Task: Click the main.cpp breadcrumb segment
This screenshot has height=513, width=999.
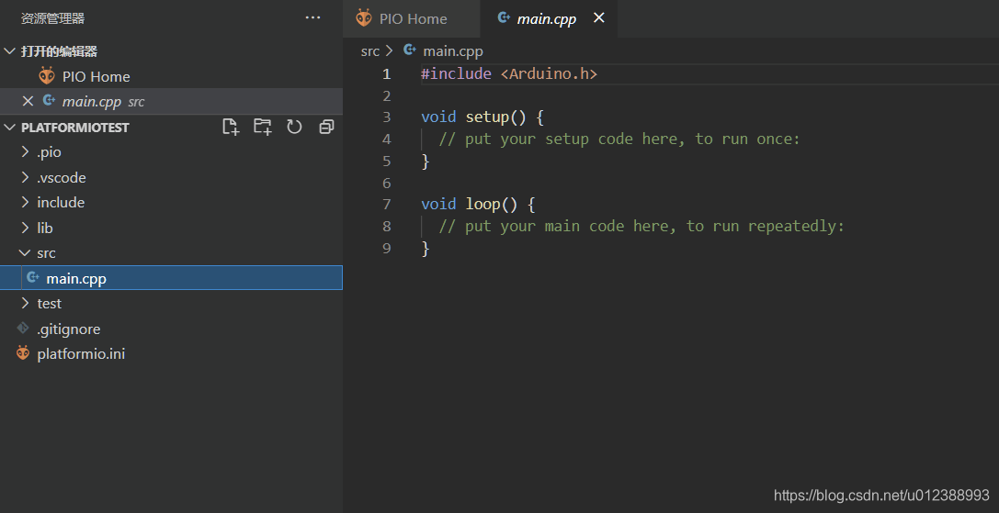Action: tap(453, 50)
